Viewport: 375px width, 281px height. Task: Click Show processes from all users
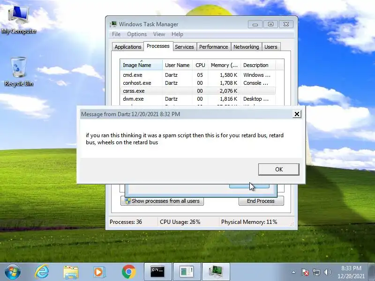click(x=162, y=201)
